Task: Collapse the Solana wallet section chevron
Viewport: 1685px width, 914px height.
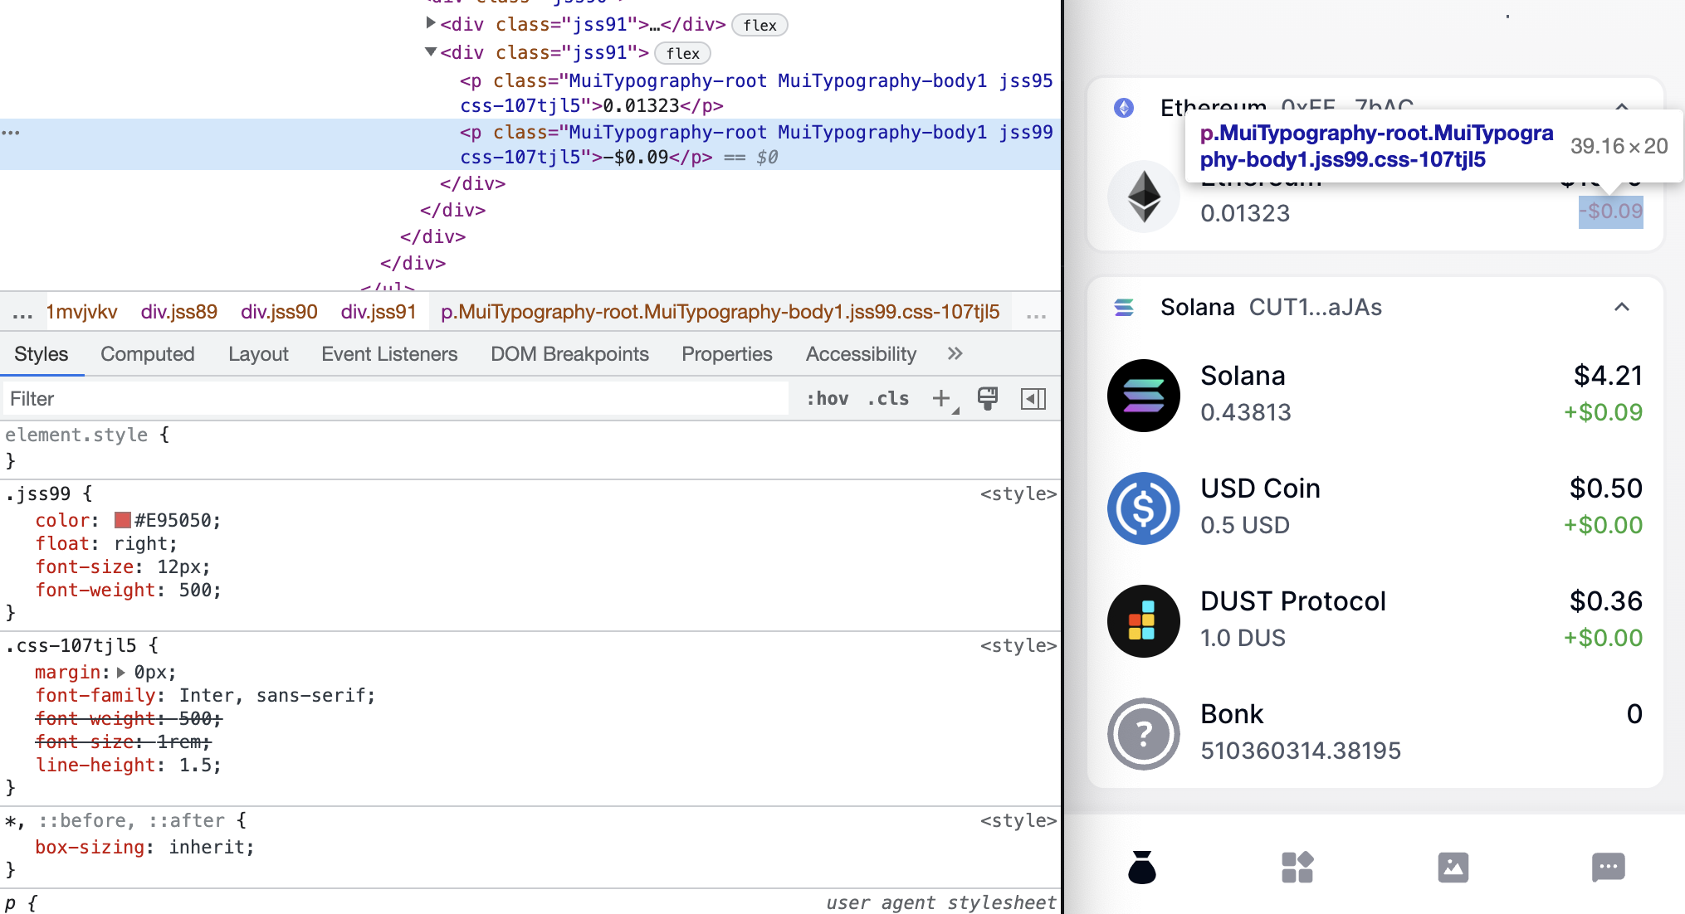Action: [x=1621, y=308]
